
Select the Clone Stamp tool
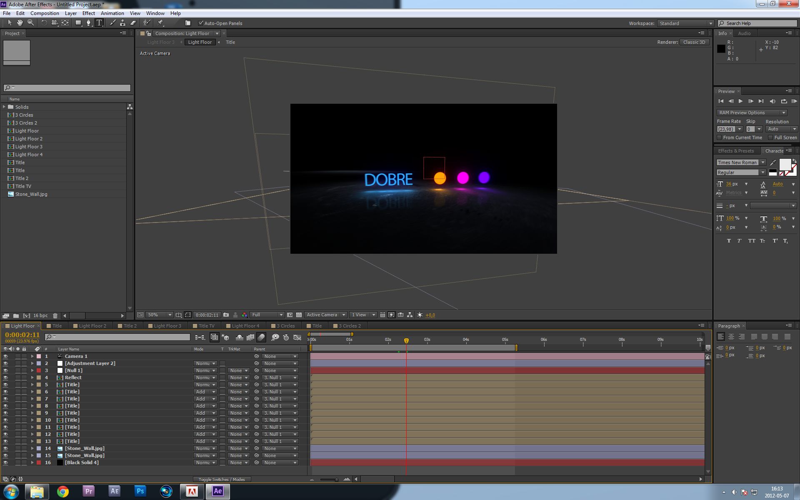(x=122, y=23)
